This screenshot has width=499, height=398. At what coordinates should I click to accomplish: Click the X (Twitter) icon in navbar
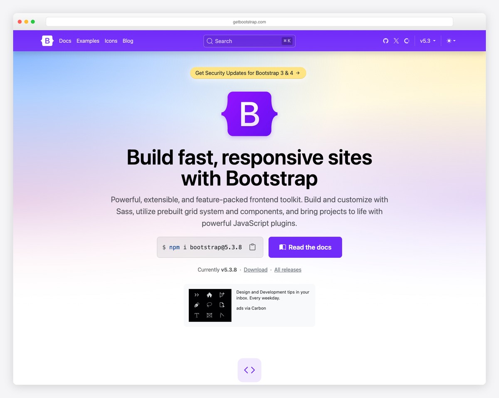point(396,41)
